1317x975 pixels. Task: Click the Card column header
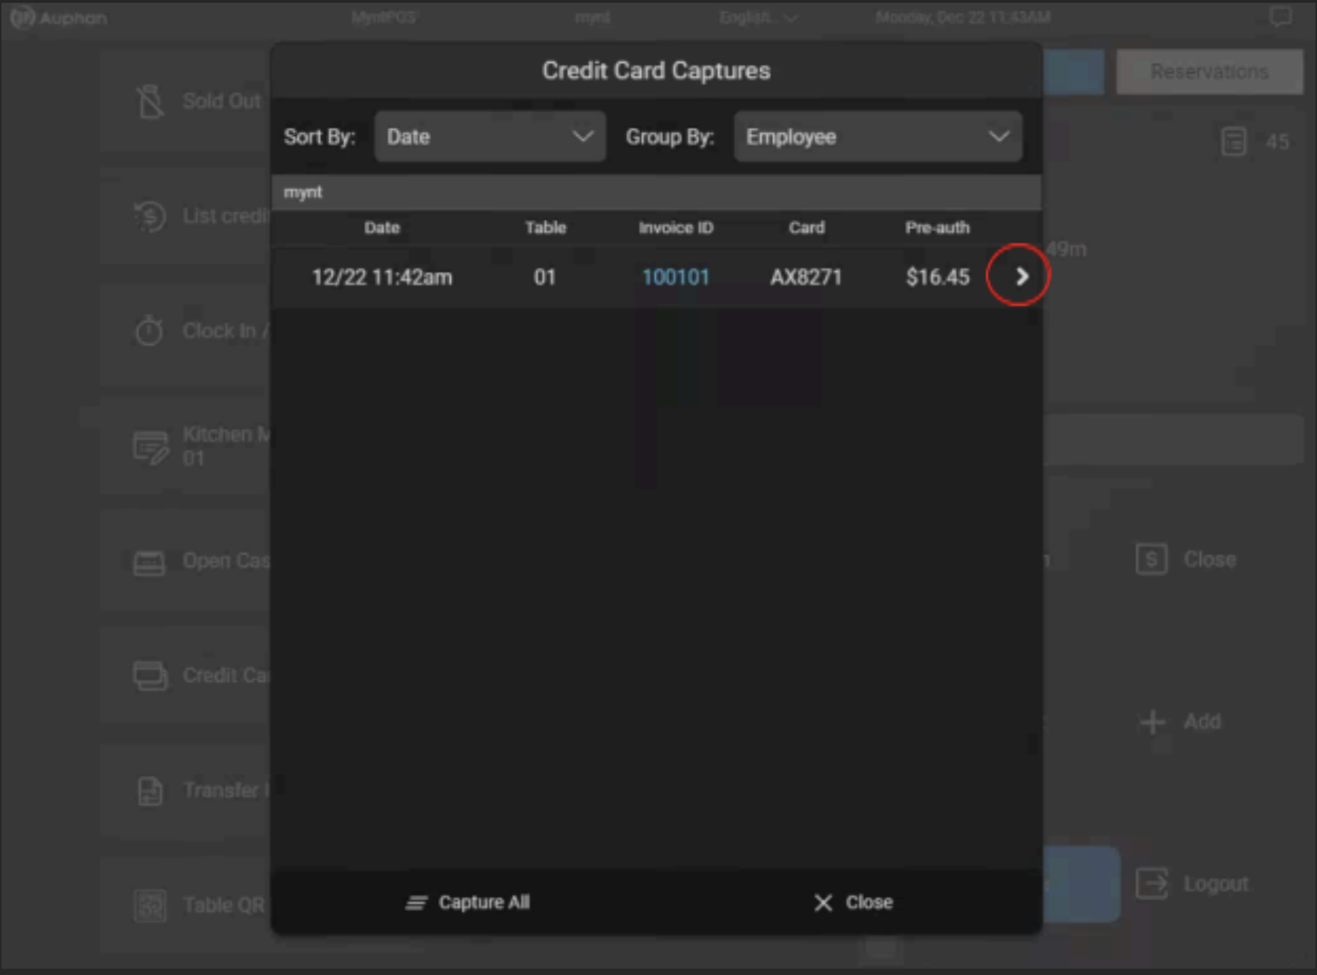point(807,227)
